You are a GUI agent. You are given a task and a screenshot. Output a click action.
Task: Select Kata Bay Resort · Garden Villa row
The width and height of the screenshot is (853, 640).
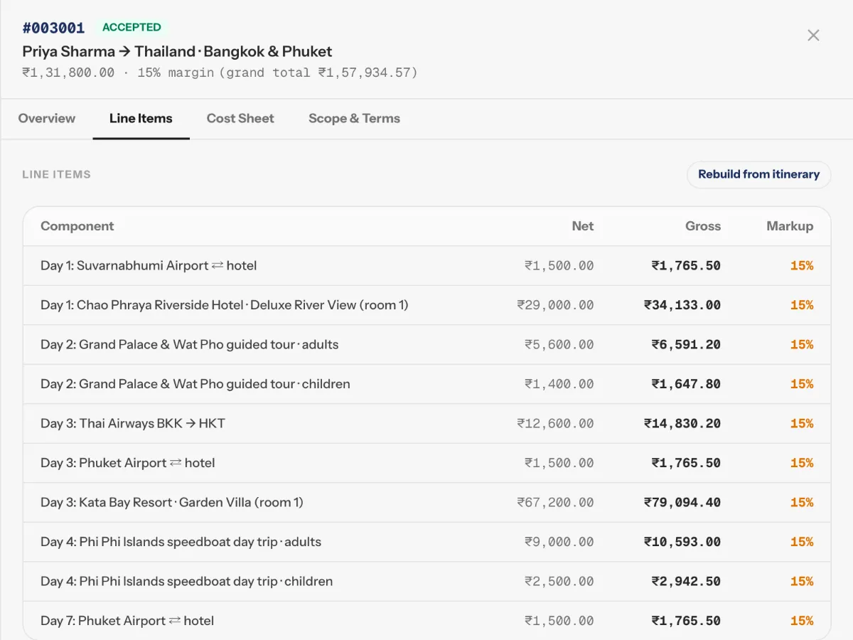click(x=426, y=503)
